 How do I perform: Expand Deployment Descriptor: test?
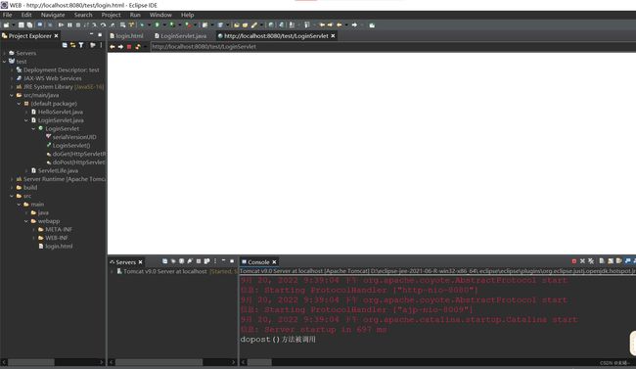12,69
